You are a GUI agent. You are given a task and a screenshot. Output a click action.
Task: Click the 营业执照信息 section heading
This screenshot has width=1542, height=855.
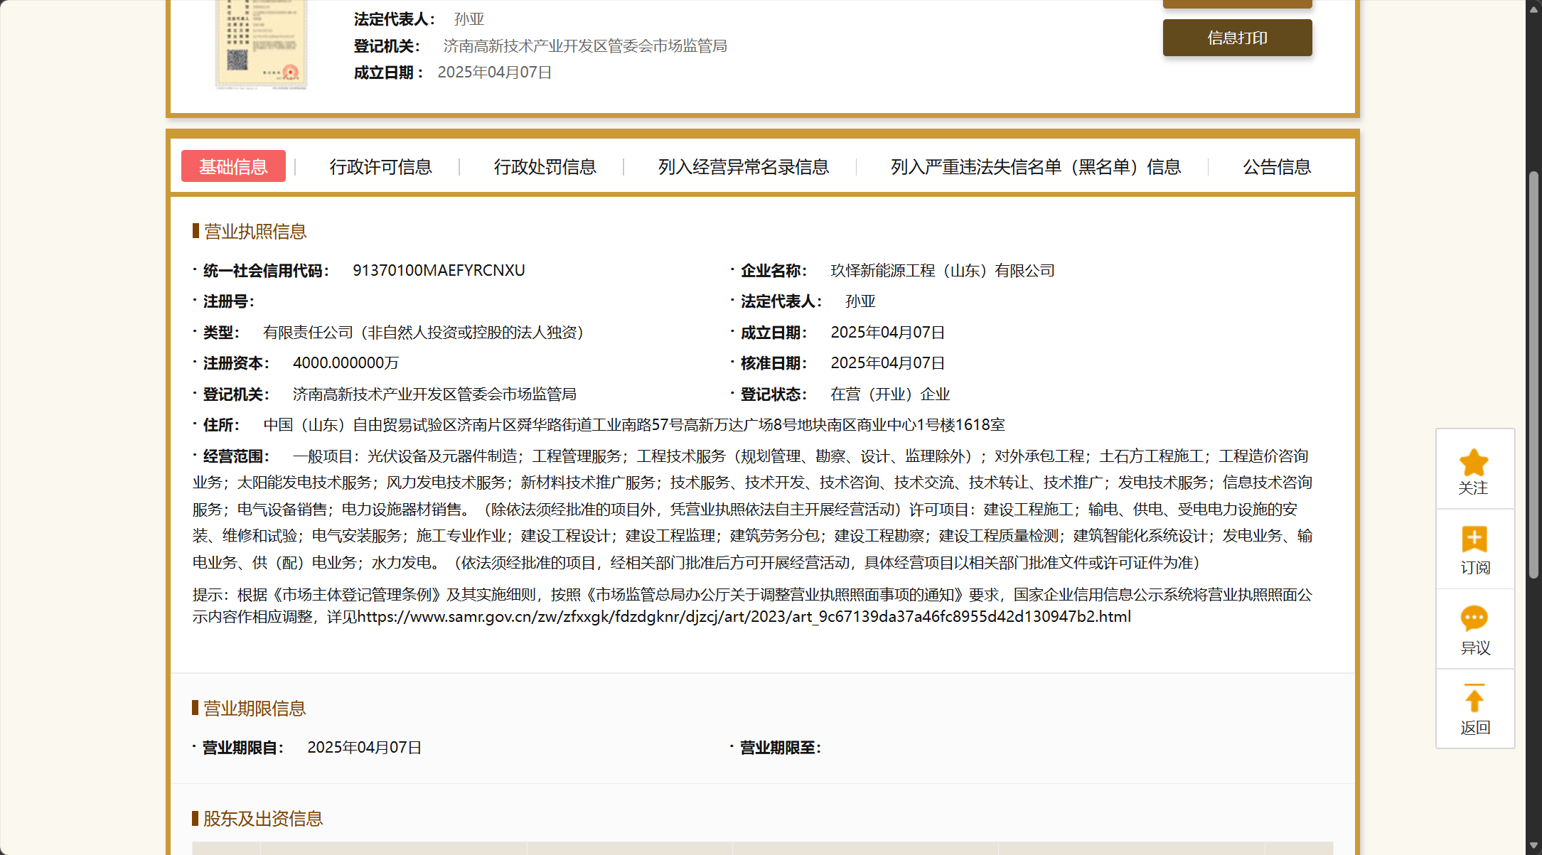[x=255, y=232]
